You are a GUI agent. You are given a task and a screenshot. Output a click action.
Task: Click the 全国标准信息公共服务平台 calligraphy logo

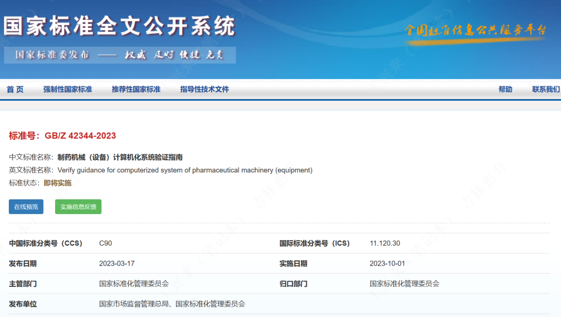(475, 30)
